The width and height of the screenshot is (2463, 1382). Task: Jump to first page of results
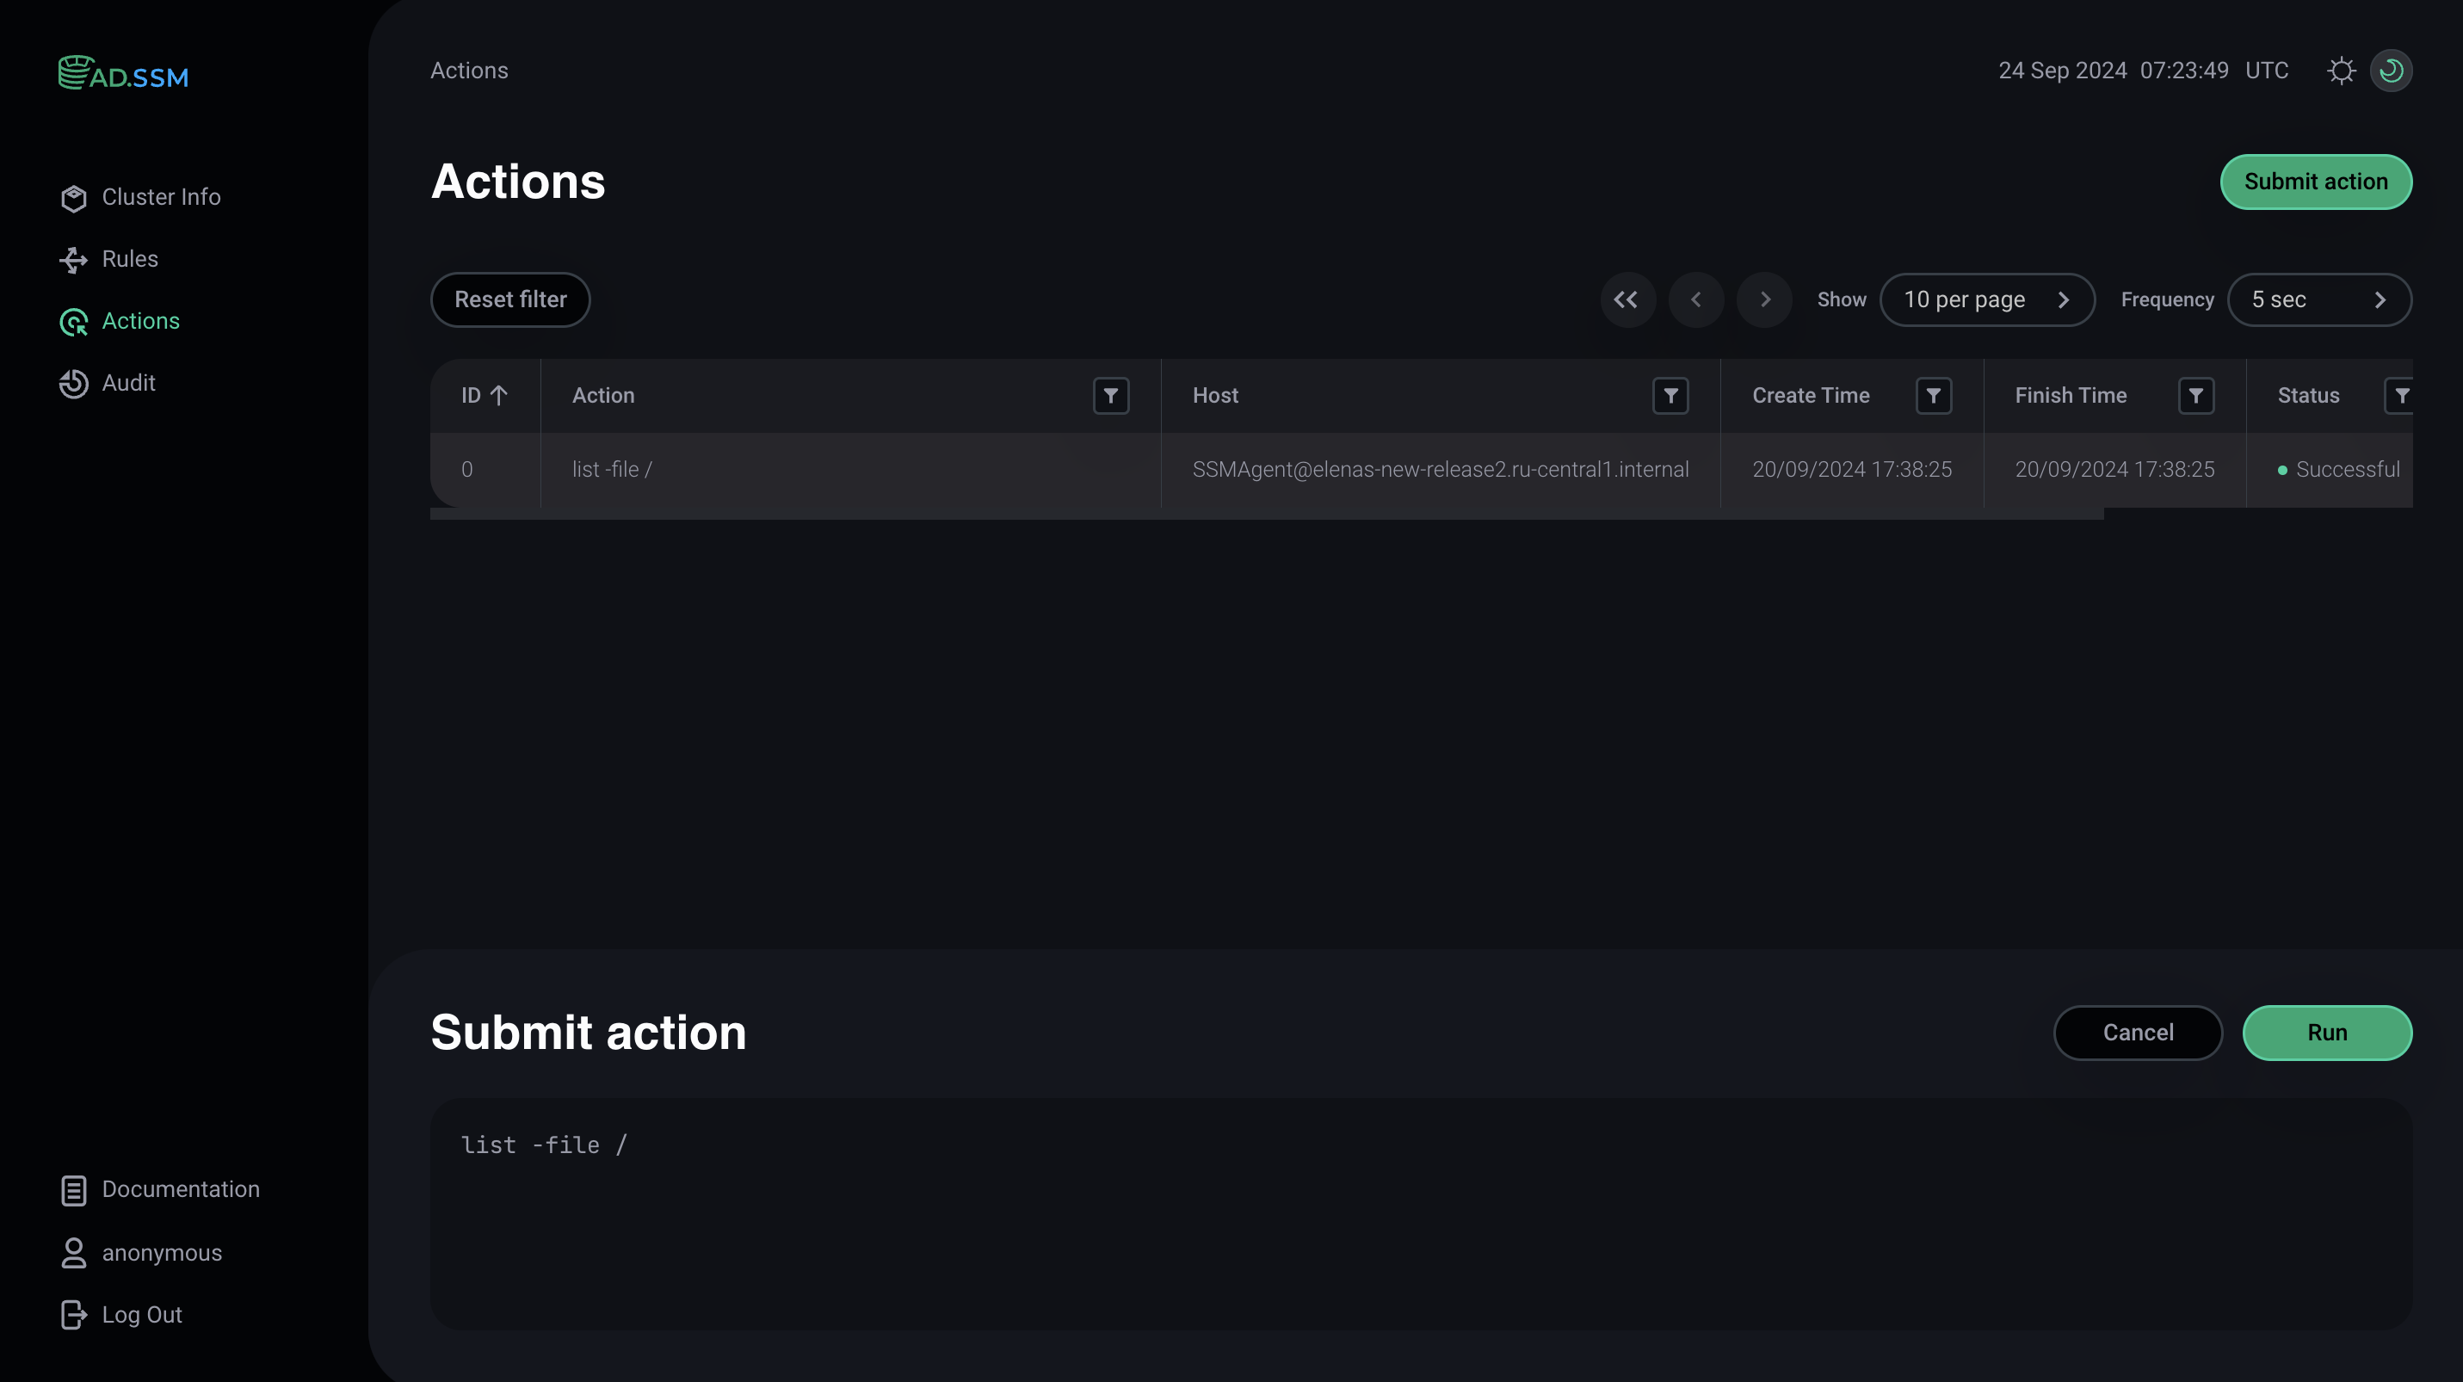coord(1627,300)
